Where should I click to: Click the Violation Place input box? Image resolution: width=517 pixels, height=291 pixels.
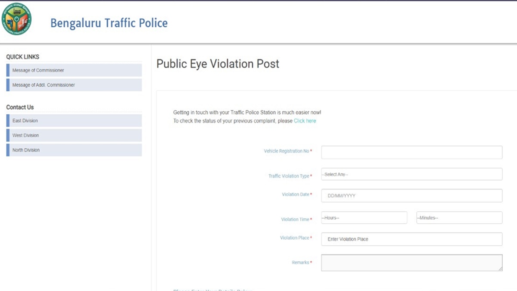(x=411, y=239)
